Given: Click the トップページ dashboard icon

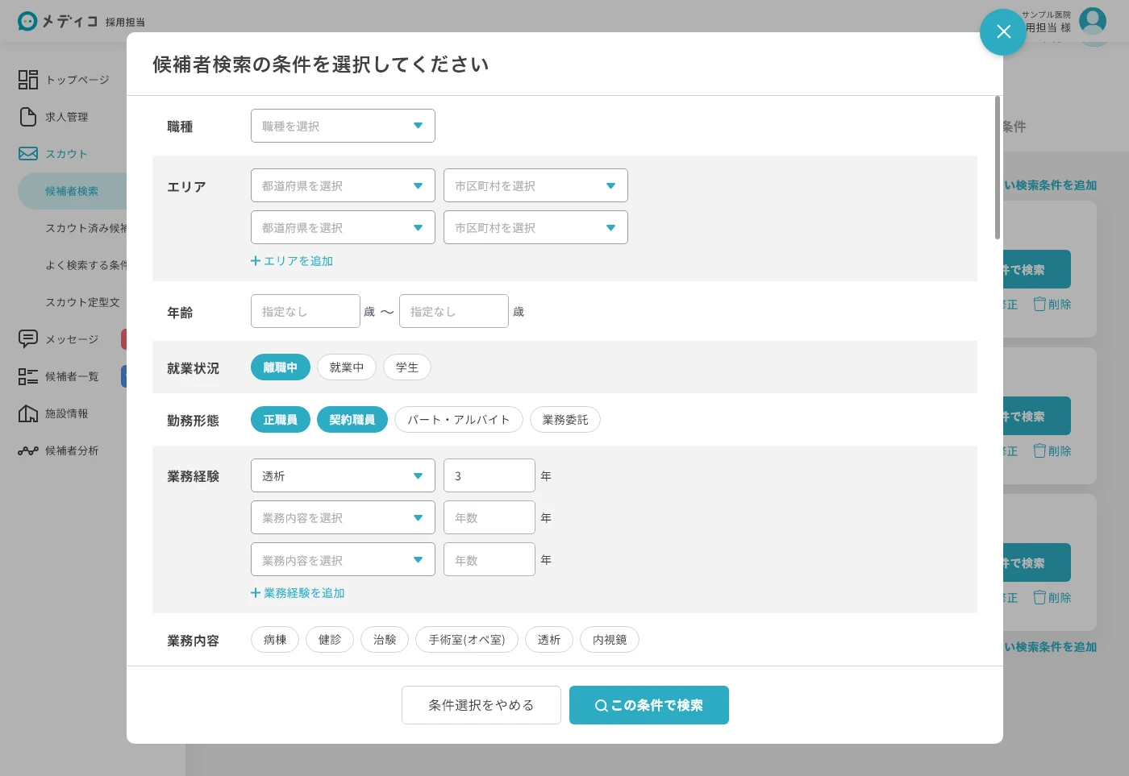Looking at the screenshot, I should click(28, 79).
